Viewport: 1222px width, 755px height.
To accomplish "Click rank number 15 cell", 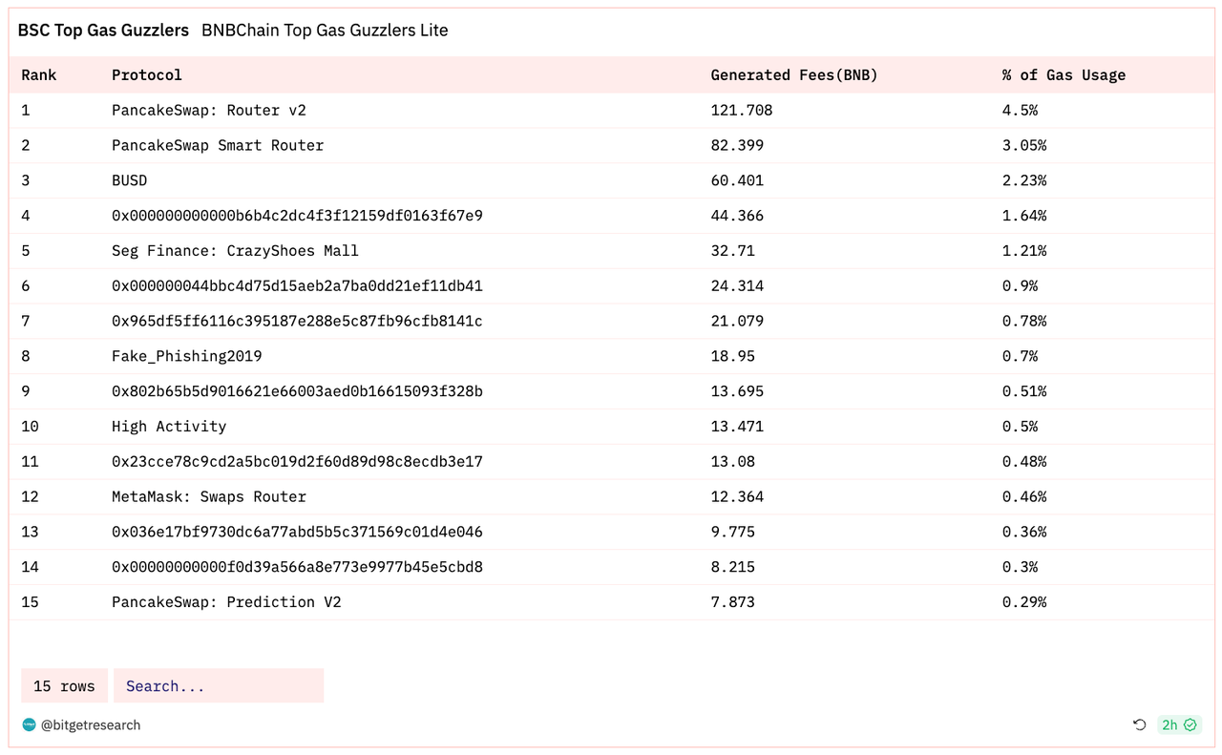I will coord(30,602).
